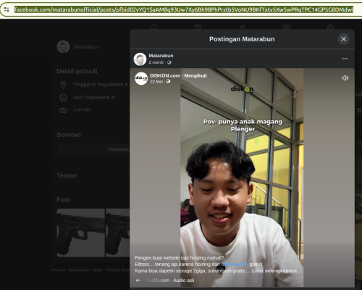Toggle the video sound speaker icon
This screenshot has height=290, width=362.
coord(345,78)
